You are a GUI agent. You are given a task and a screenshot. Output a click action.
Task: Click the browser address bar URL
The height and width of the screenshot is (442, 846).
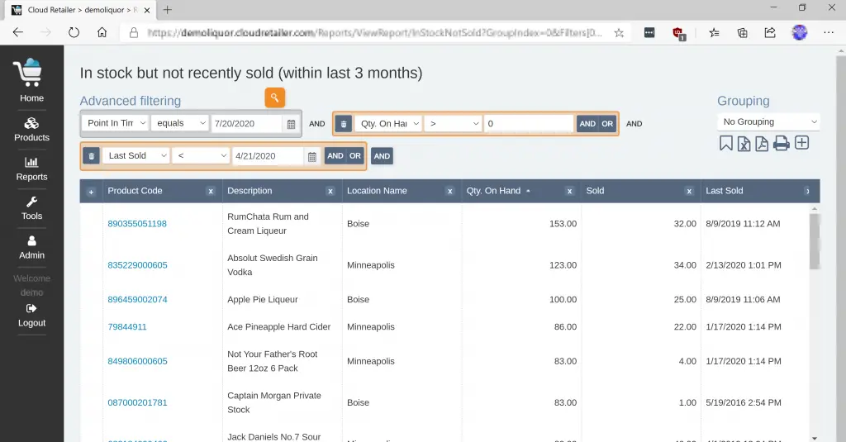[374, 33]
